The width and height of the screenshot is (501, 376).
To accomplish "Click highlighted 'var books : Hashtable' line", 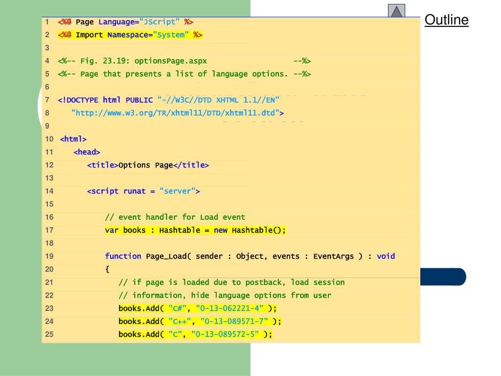I will 195,230.
